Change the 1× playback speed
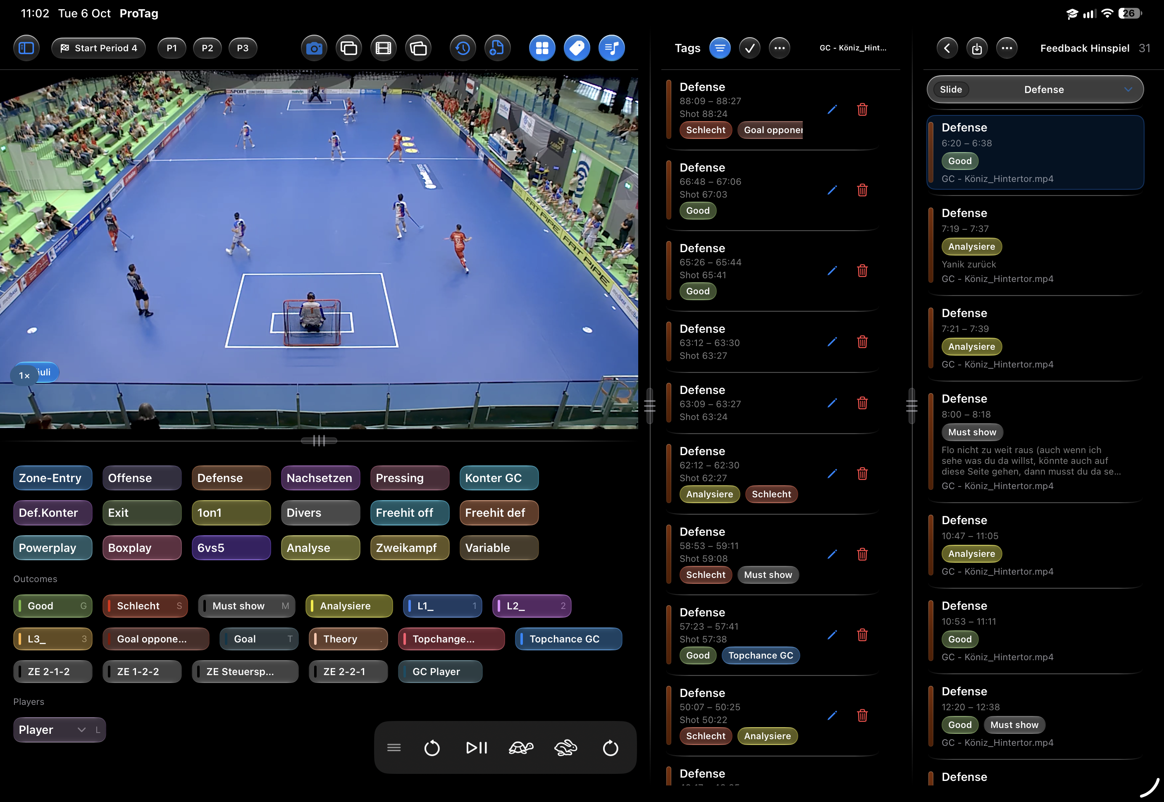1164x802 pixels. (24, 376)
